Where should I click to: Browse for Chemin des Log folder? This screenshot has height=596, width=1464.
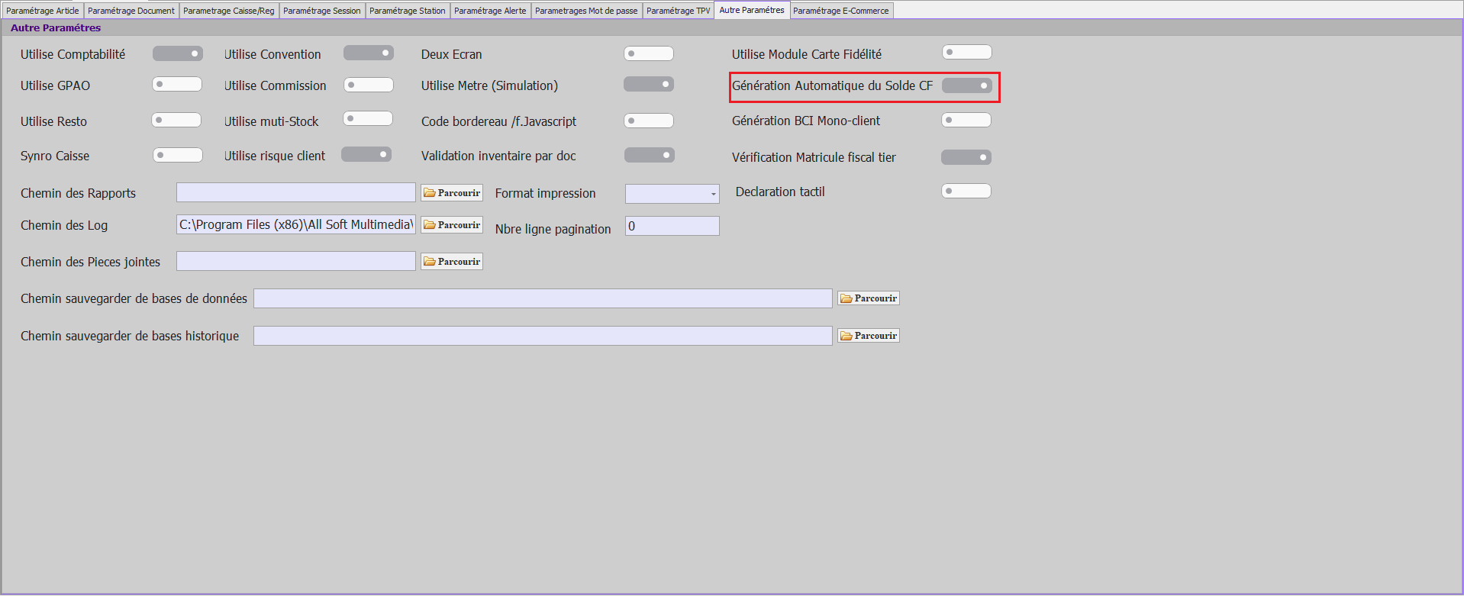tap(452, 225)
